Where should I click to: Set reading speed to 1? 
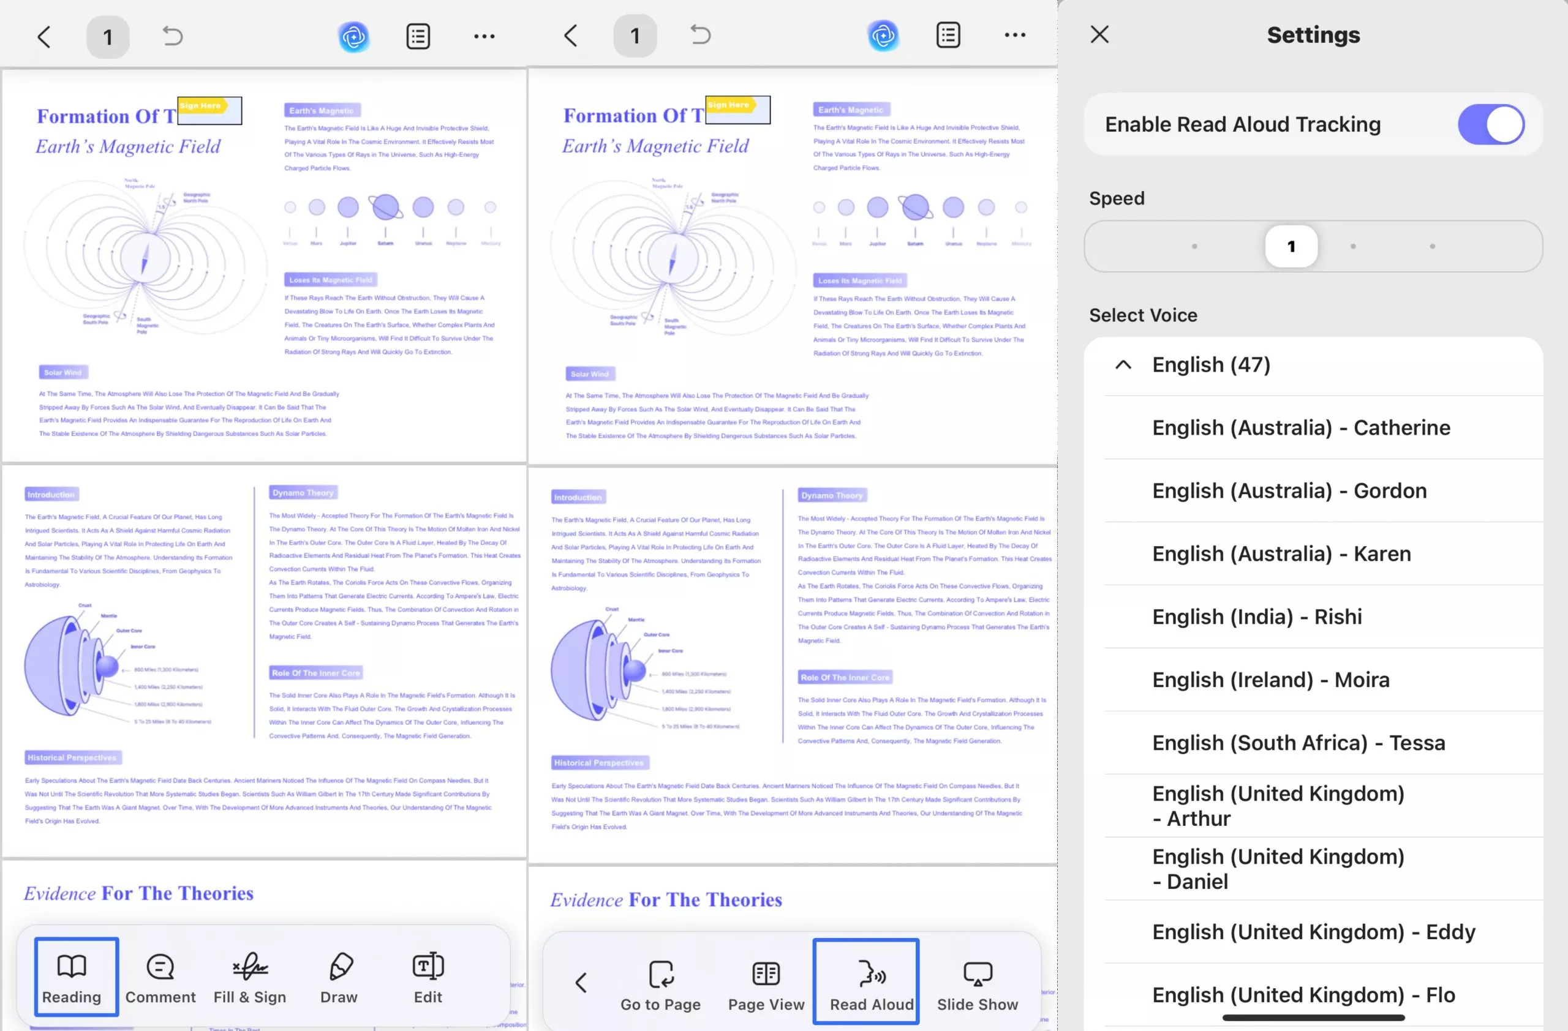pyautogui.click(x=1291, y=246)
